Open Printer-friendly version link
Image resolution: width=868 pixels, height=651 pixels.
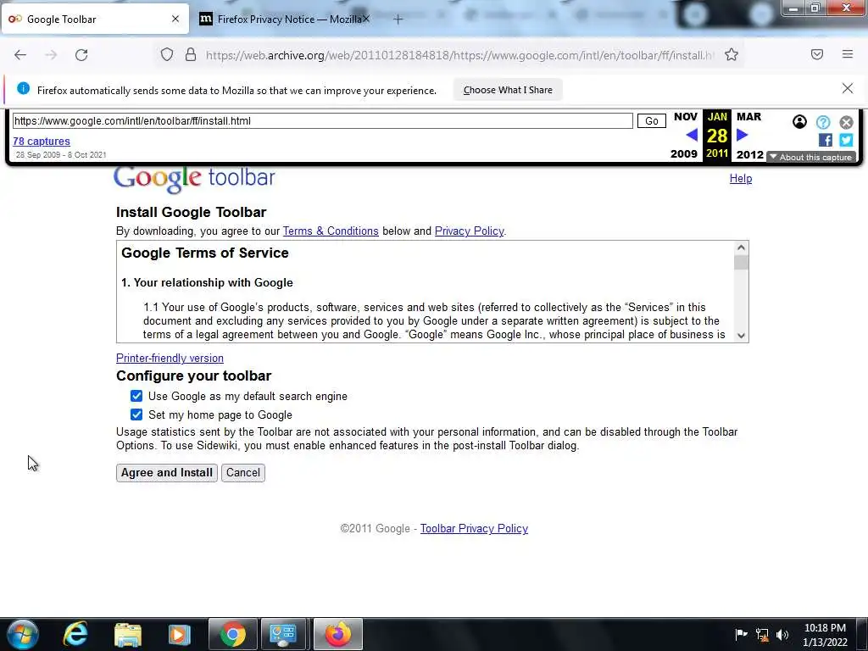(x=170, y=359)
